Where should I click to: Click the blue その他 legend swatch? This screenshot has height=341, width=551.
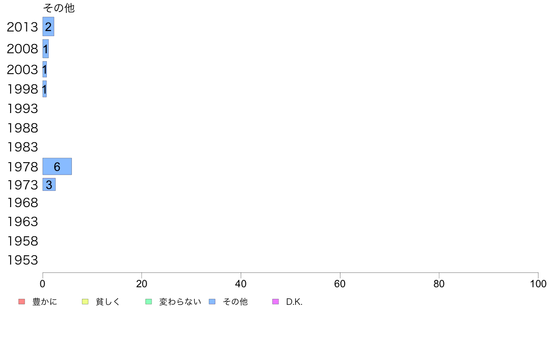tap(212, 301)
